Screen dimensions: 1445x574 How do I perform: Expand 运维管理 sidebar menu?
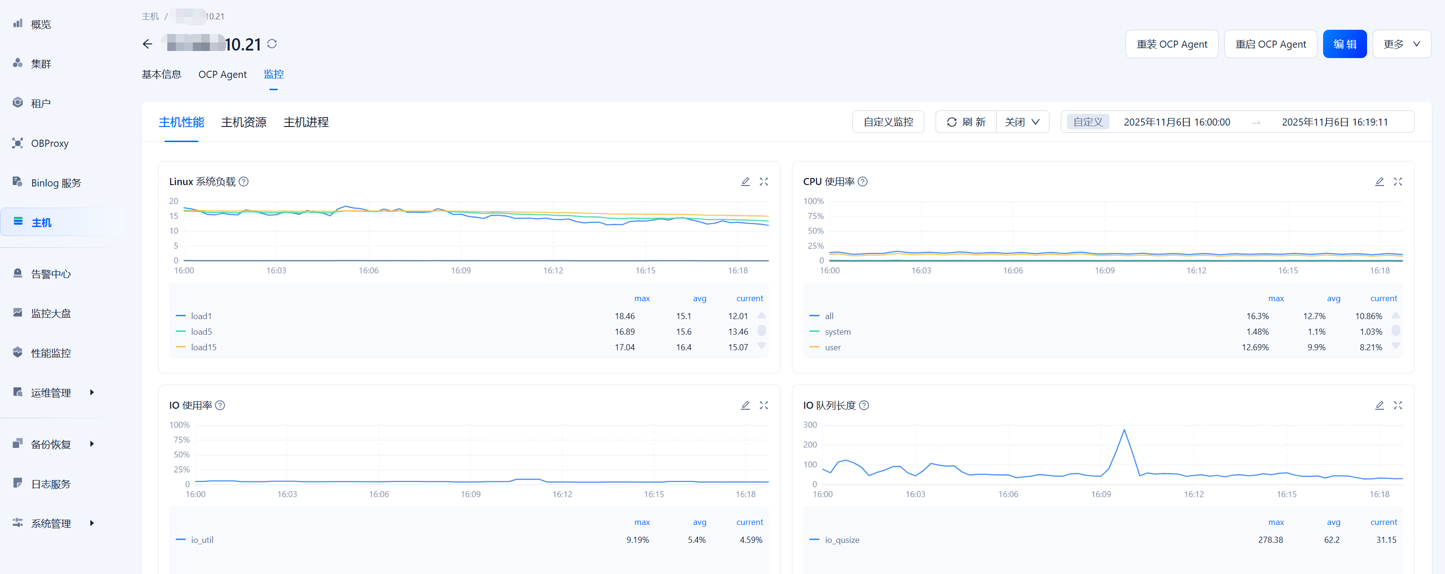point(52,393)
